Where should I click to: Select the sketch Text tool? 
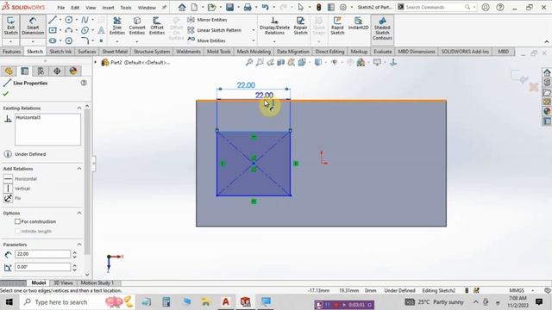(101, 30)
